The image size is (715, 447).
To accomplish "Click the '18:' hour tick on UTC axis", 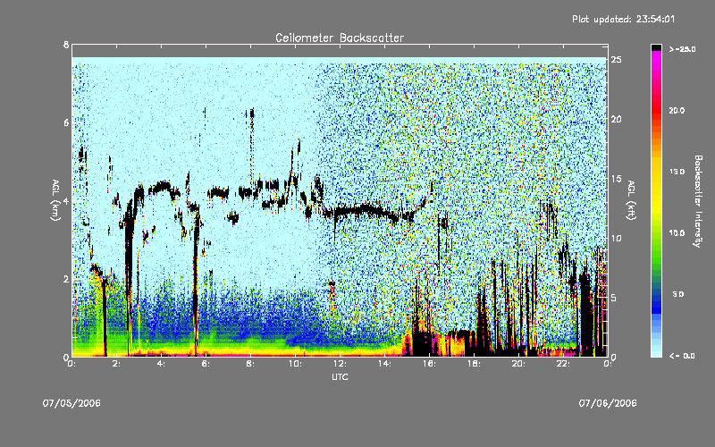I will (474, 364).
